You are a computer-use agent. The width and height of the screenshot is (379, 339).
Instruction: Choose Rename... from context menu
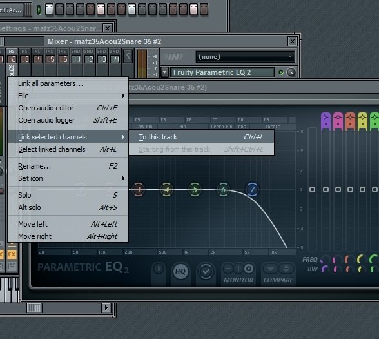[x=68, y=166]
